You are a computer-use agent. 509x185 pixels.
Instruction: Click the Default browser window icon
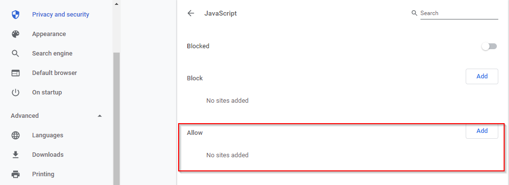(x=16, y=73)
